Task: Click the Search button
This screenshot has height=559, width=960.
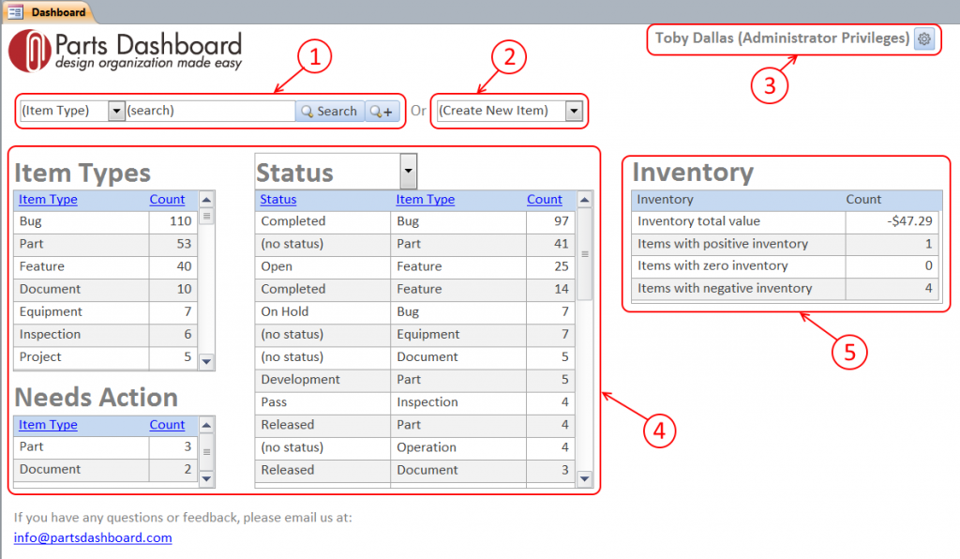Action: coord(329,111)
